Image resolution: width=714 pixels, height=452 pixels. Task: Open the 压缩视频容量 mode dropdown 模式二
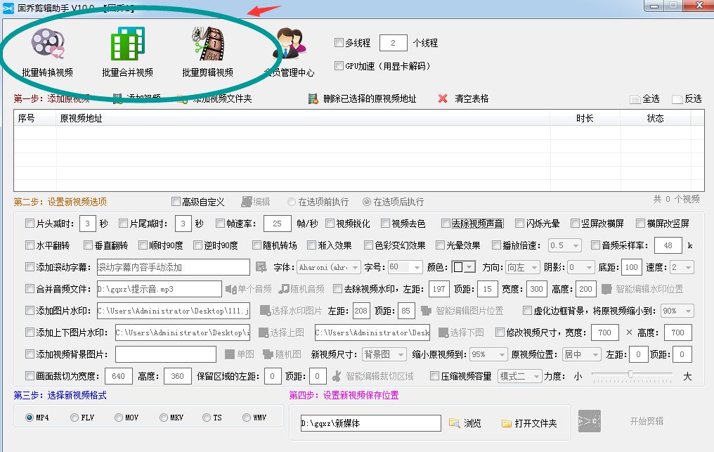click(x=519, y=376)
